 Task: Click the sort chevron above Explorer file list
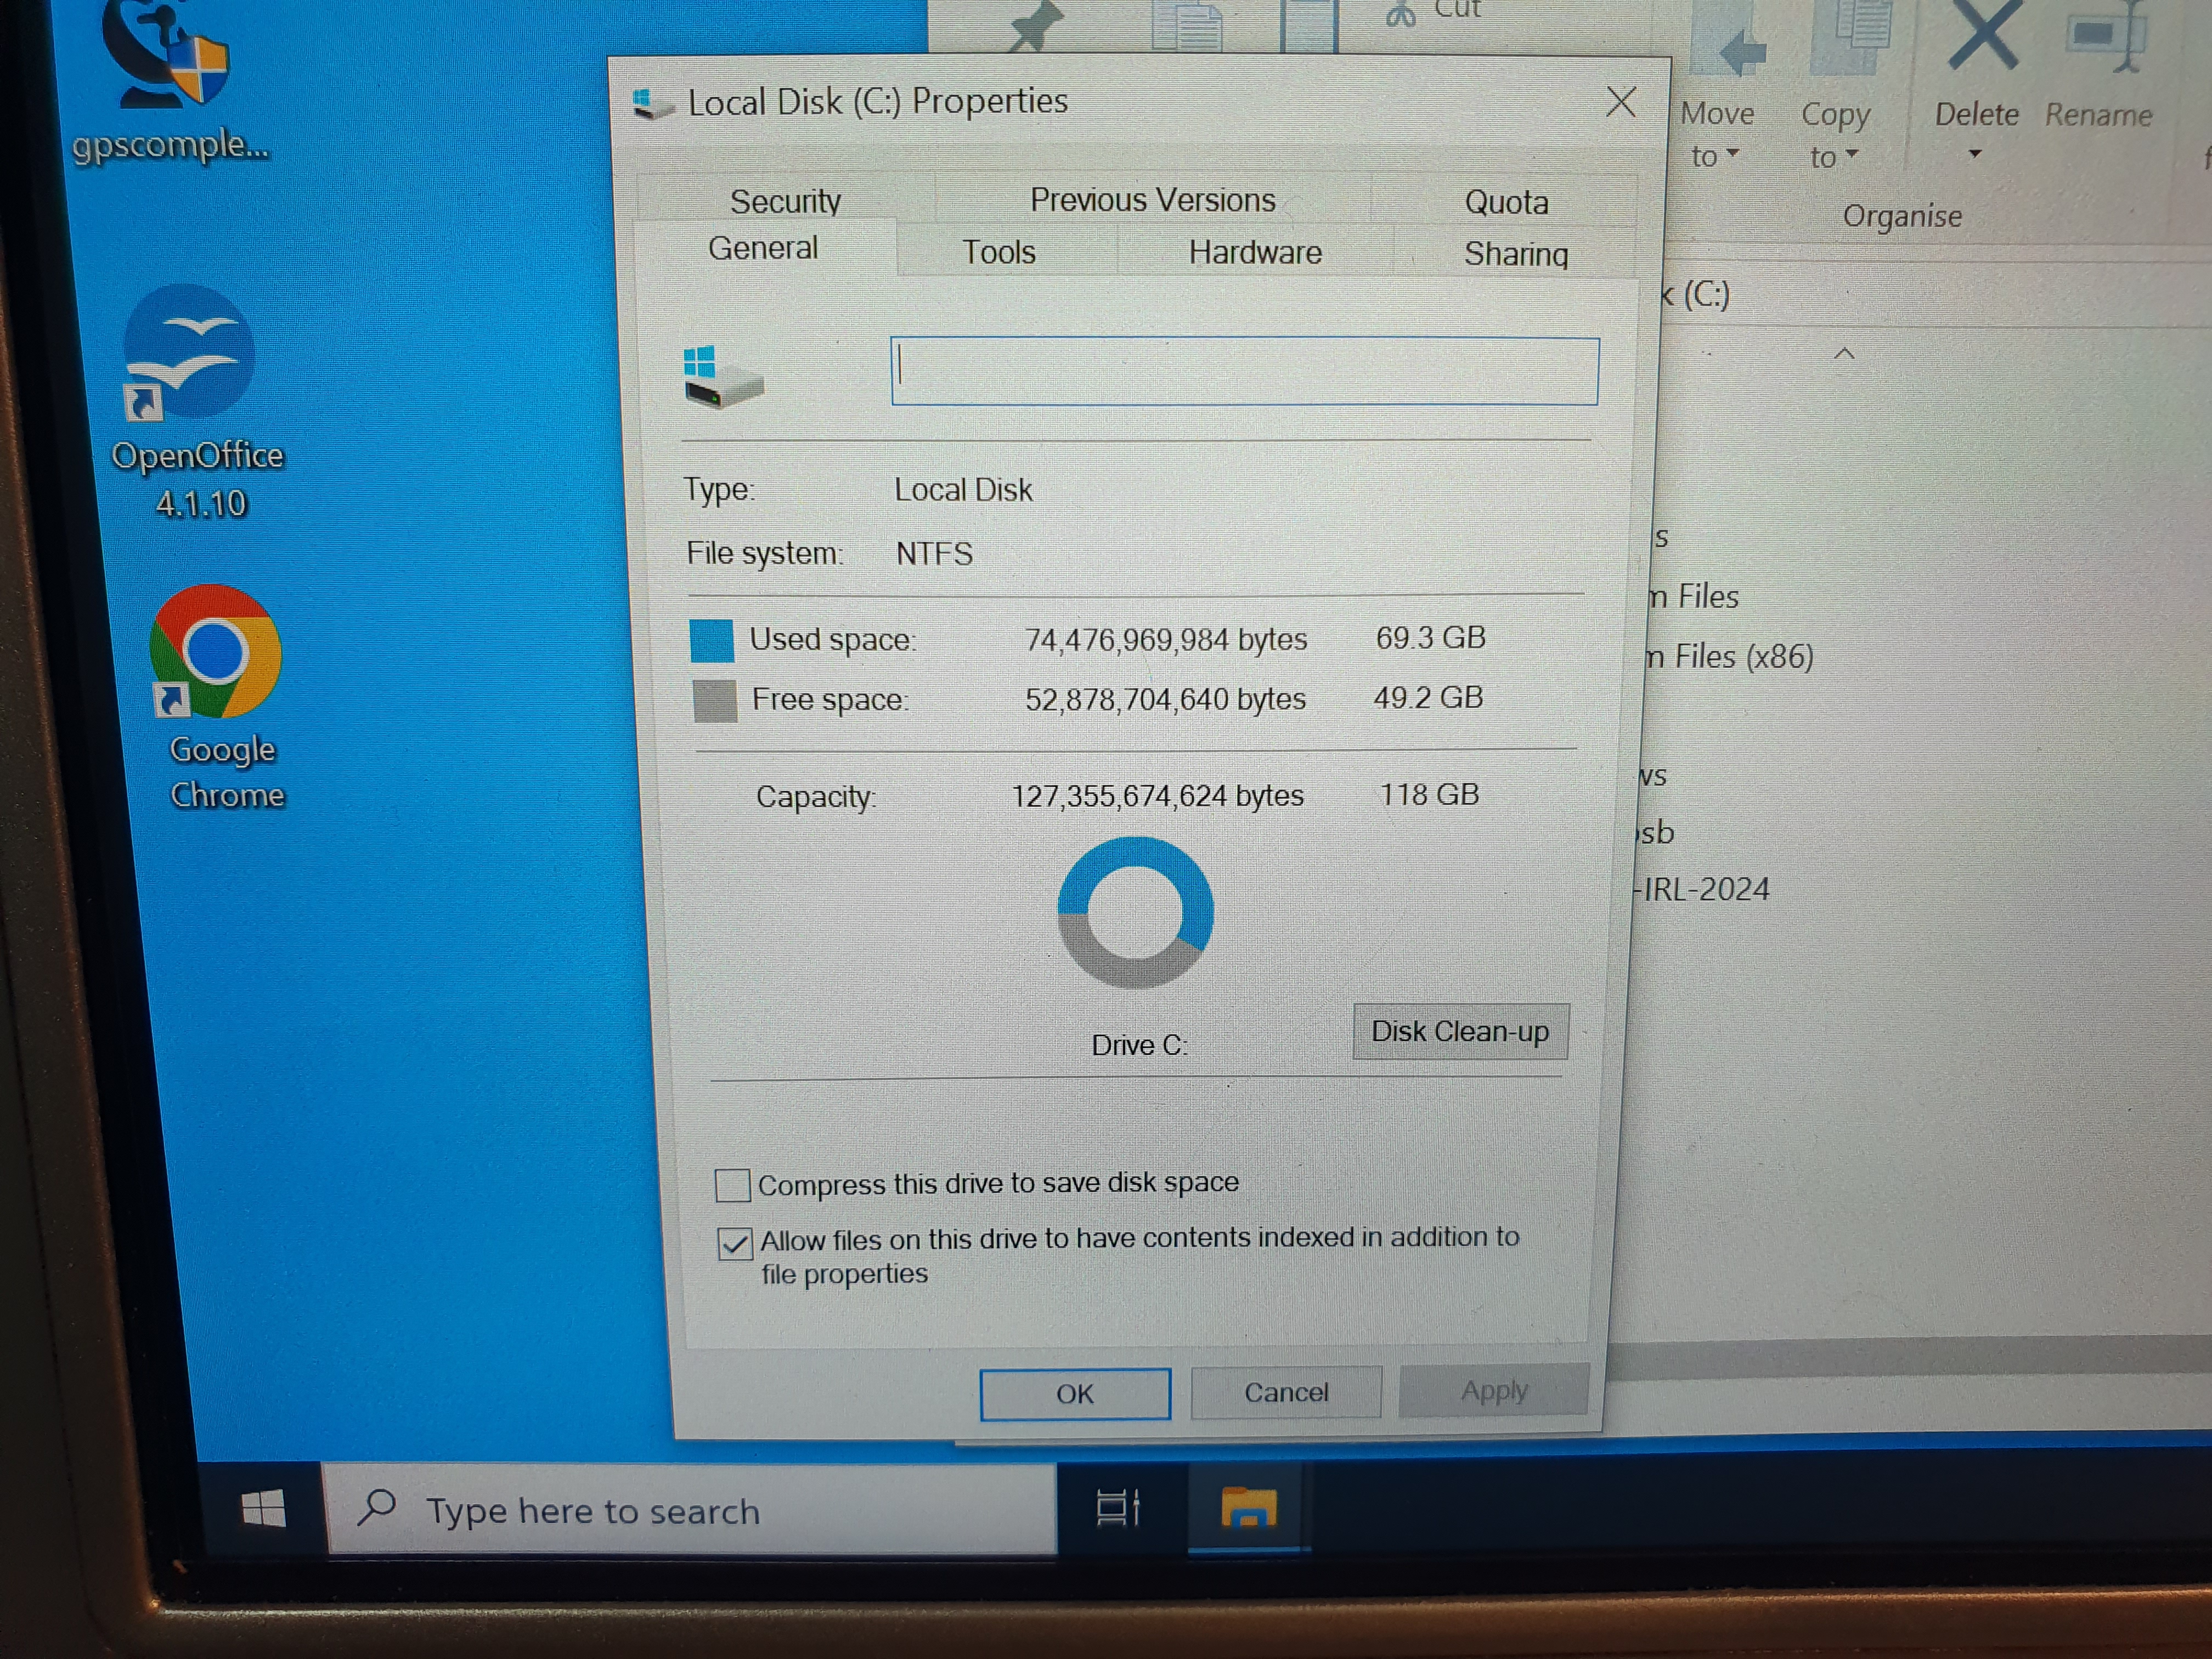(x=1845, y=354)
